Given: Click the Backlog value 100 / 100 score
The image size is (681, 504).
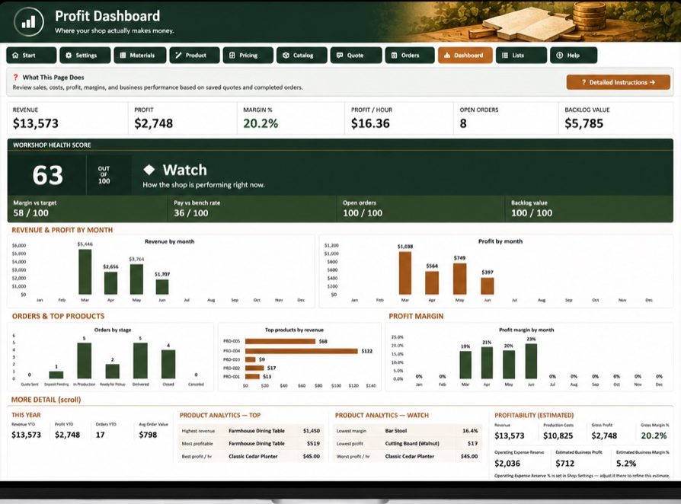Looking at the screenshot, I should (x=532, y=212).
